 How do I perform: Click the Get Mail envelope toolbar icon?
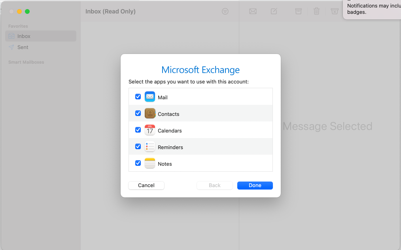click(x=253, y=11)
